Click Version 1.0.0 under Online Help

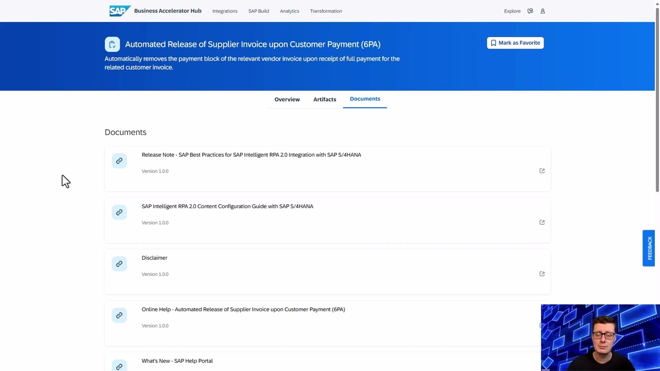155,326
